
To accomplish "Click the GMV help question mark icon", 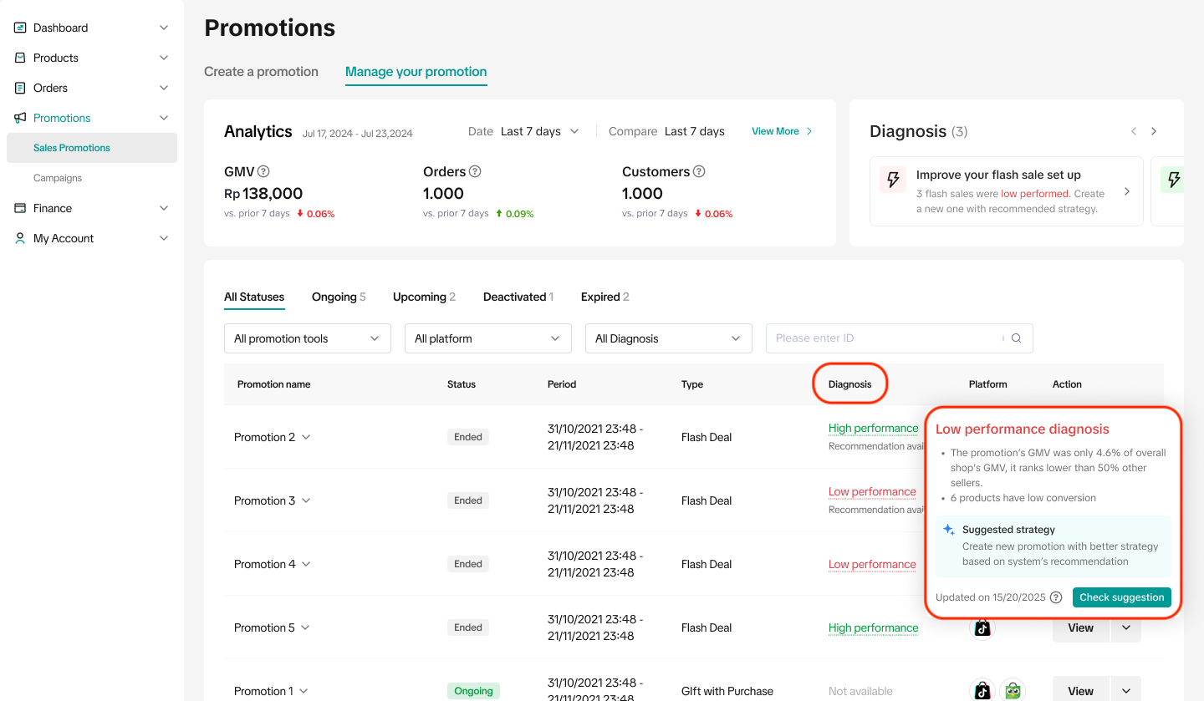I will 263,172.
